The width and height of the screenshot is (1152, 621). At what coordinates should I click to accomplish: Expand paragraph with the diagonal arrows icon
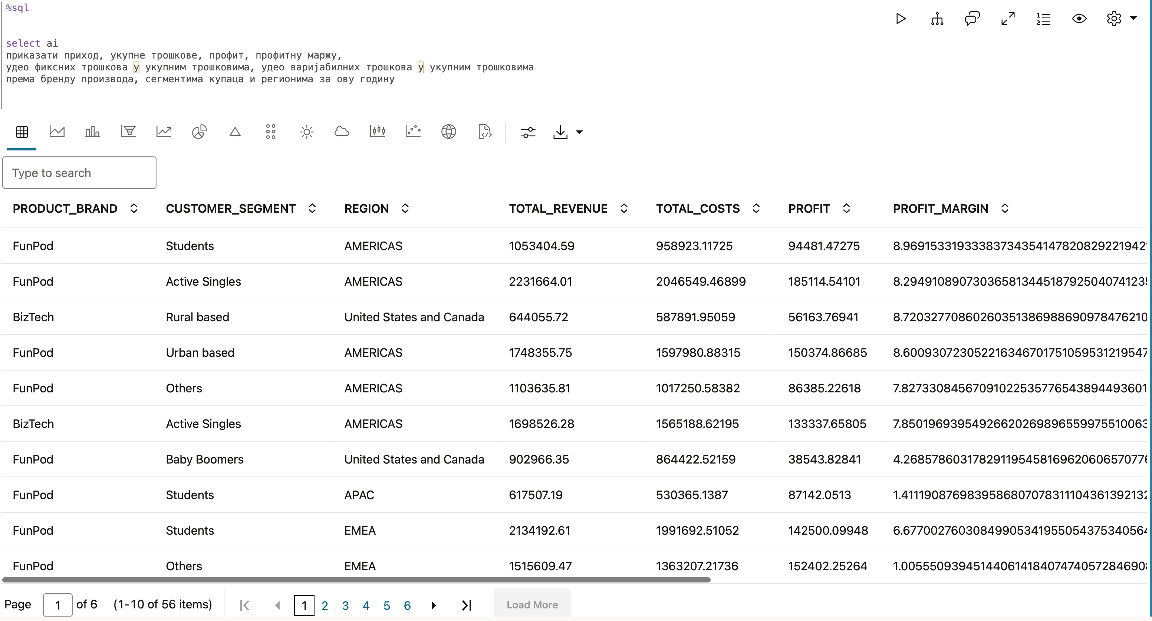1008,19
